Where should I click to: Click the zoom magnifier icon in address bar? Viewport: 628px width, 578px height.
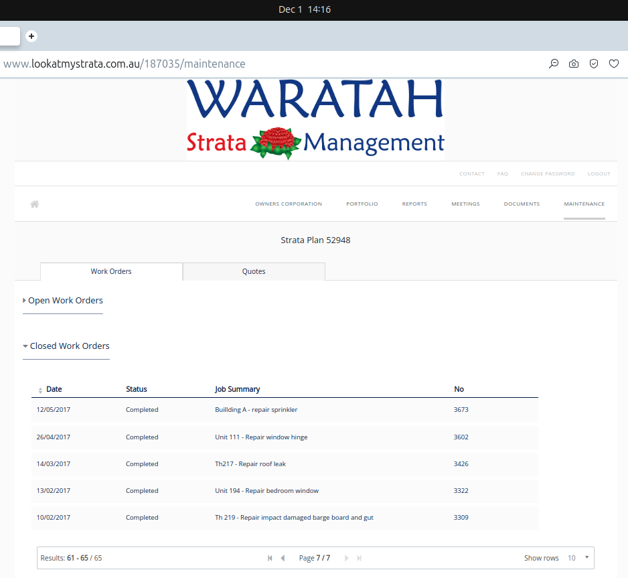554,64
